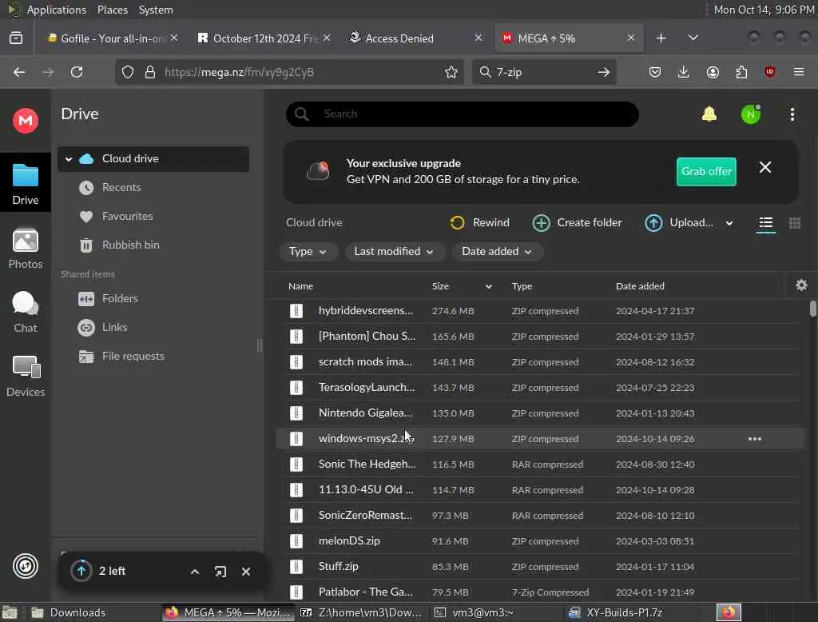Open the Last modified filter dropdown
The image size is (818, 622).
point(394,252)
